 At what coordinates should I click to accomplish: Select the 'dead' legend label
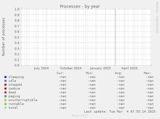[12, 92]
